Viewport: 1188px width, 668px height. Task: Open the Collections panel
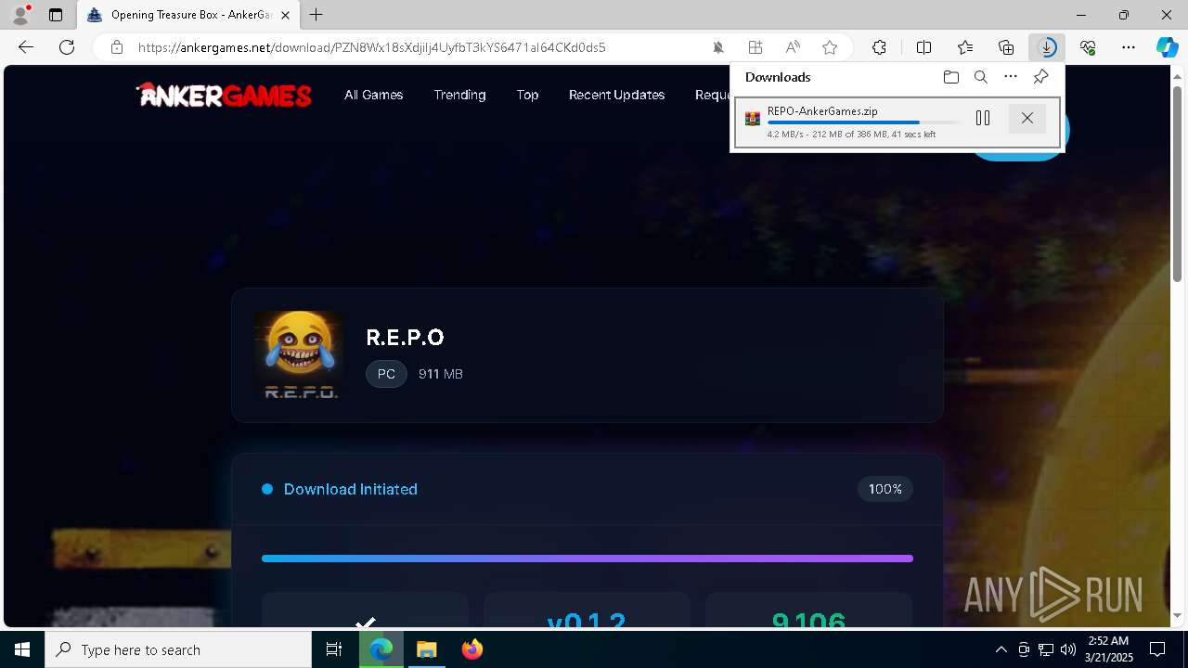coord(1006,47)
